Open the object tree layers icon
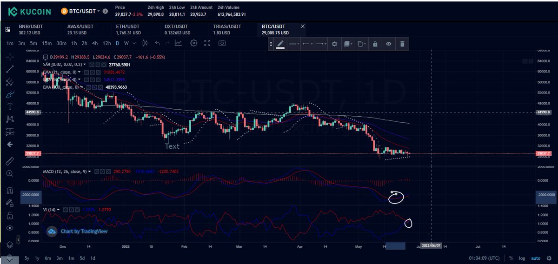 click(x=10, y=245)
